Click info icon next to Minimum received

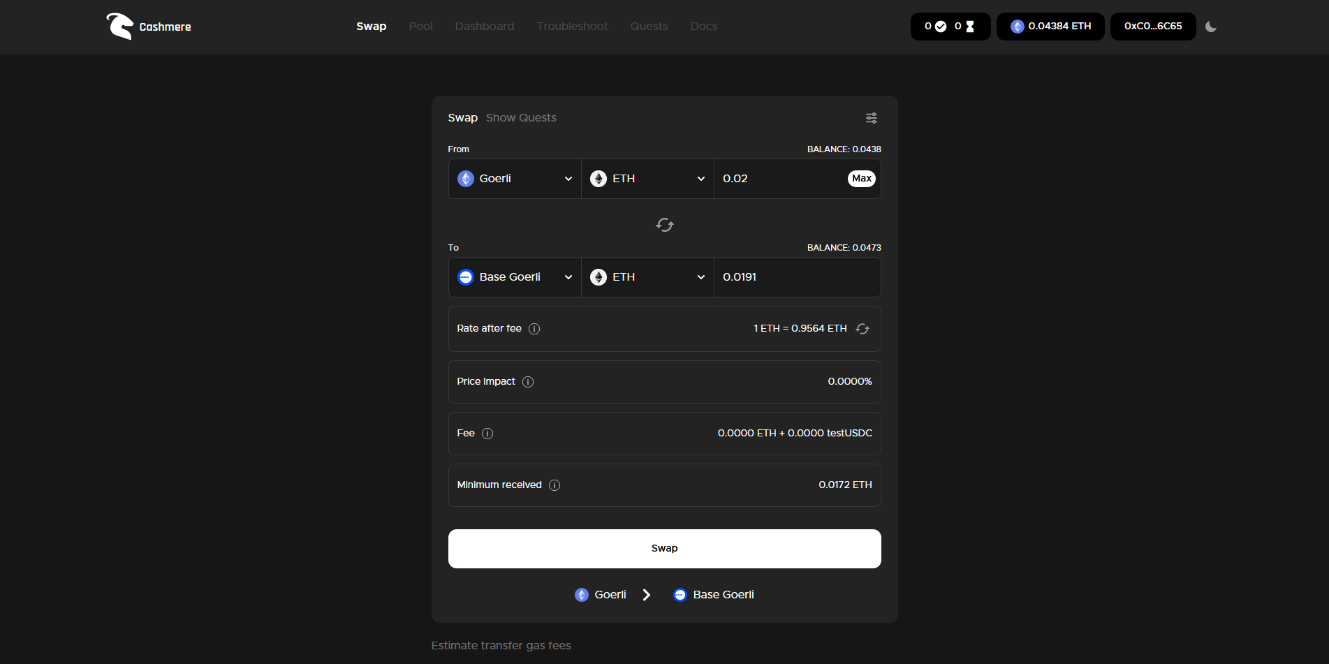[x=555, y=485]
